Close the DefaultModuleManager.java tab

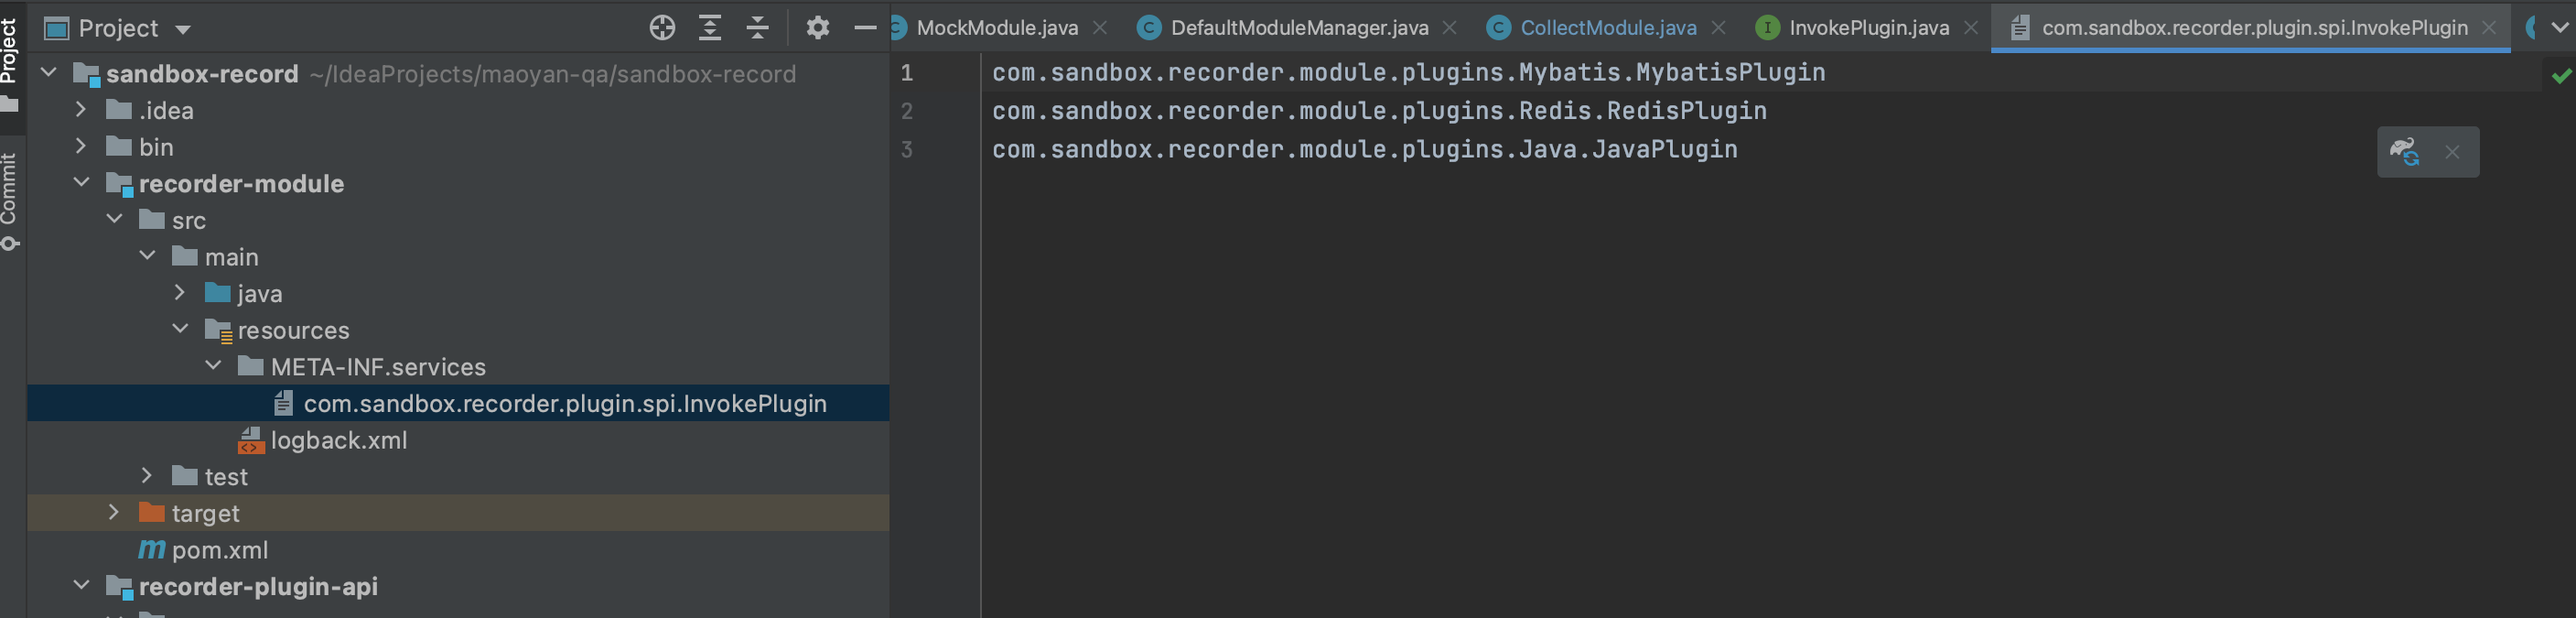click(1449, 28)
